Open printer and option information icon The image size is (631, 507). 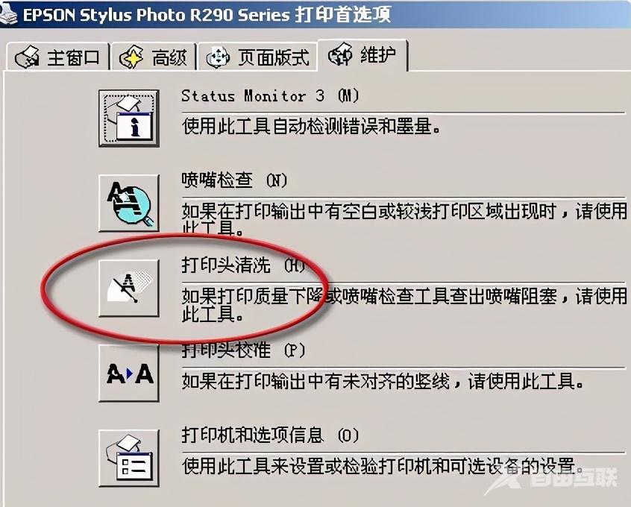(129, 458)
